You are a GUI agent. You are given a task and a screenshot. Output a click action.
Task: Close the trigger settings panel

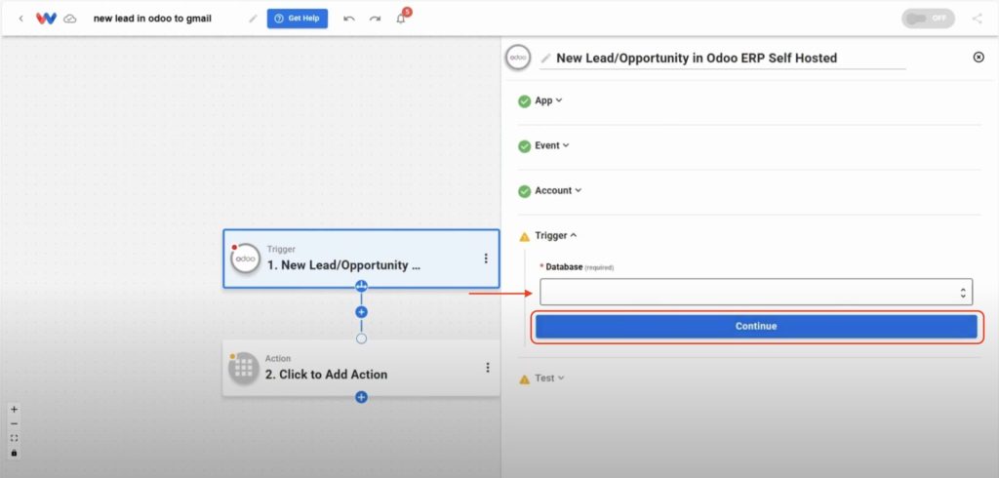[979, 57]
